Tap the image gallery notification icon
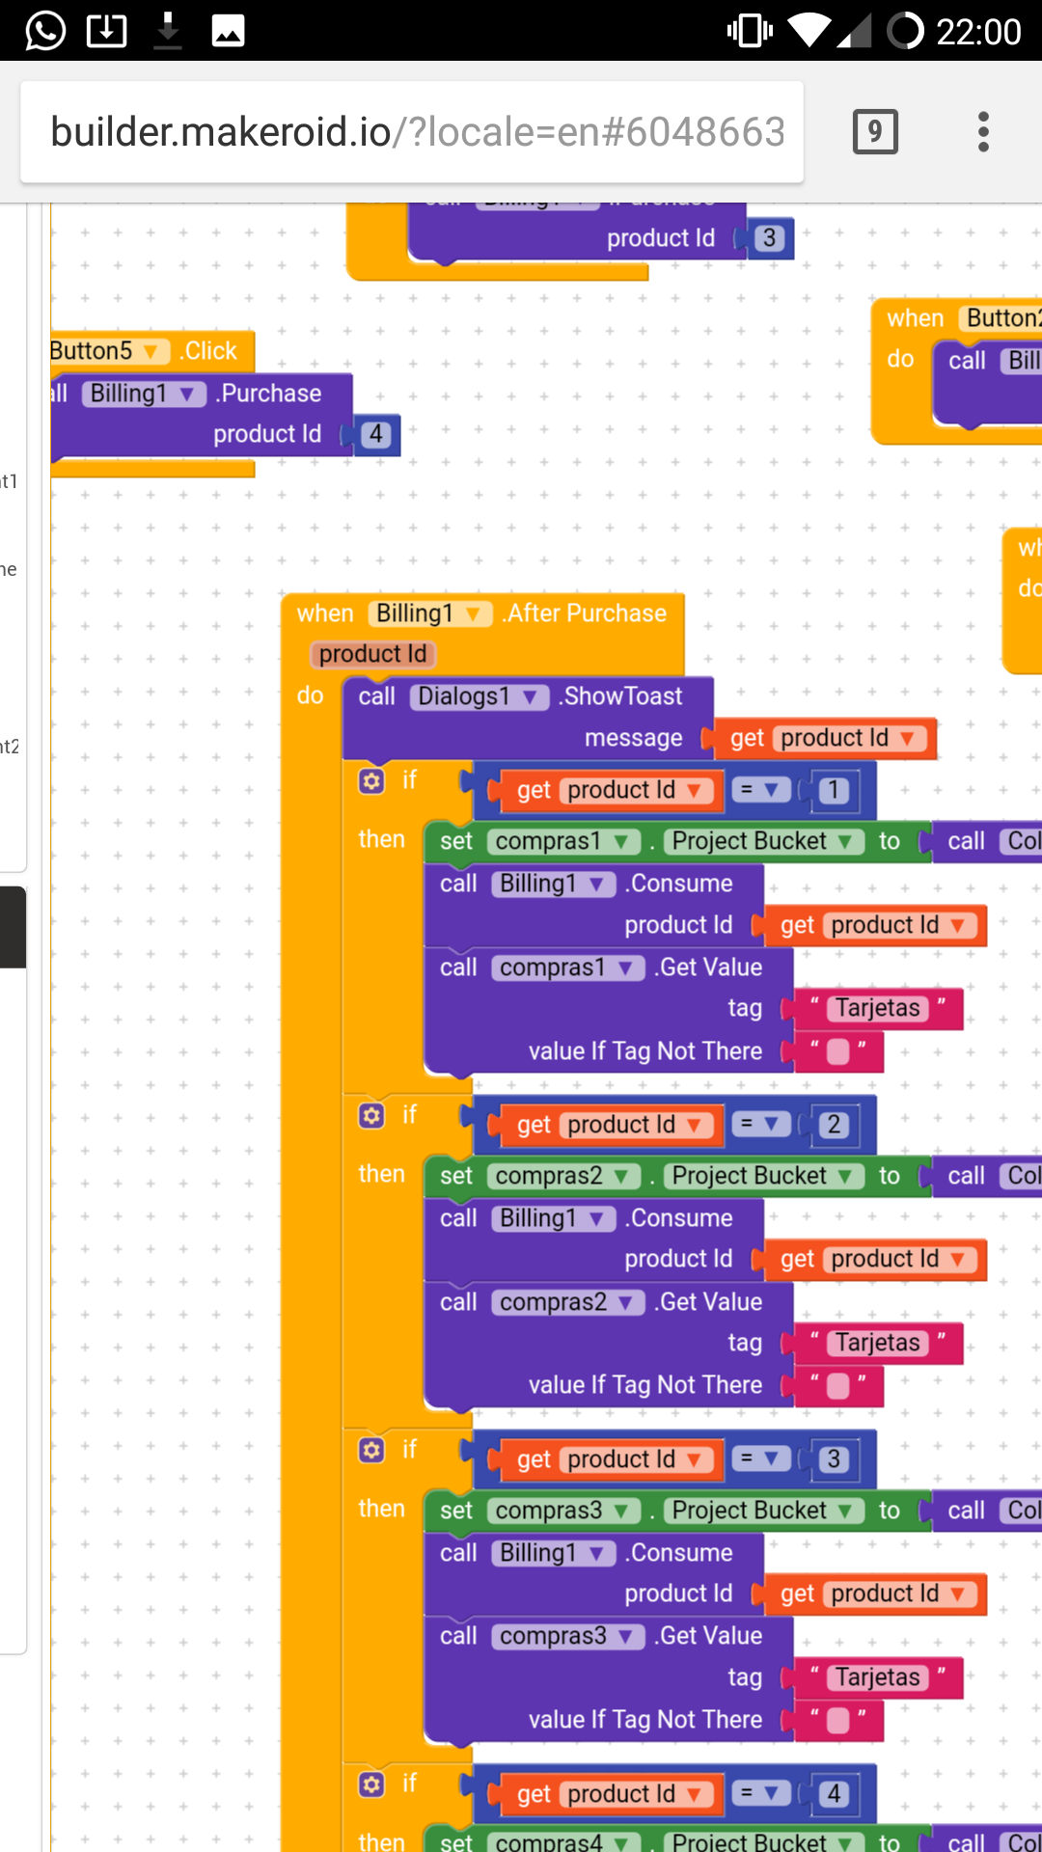 tap(228, 31)
